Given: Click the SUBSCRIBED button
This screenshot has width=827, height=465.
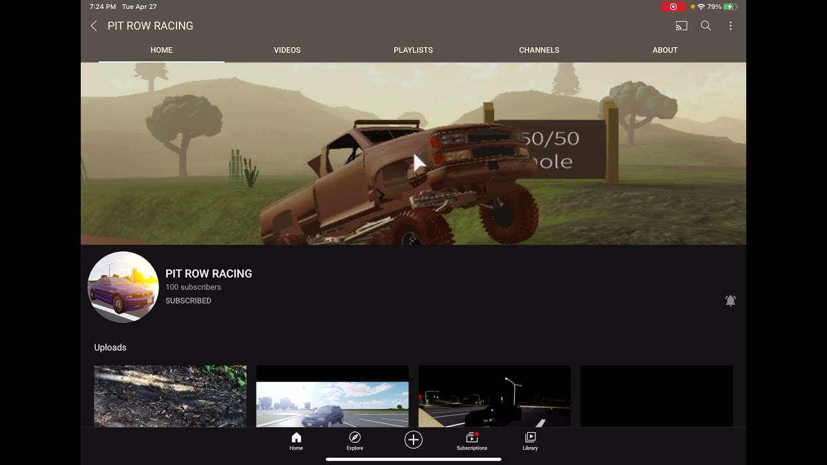Looking at the screenshot, I should coord(188,301).
